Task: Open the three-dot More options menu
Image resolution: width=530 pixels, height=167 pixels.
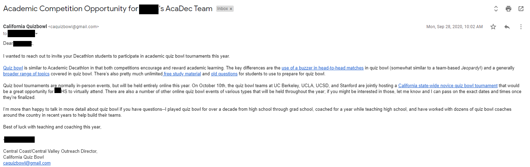Action: (521, 27)
